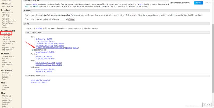Open the Which version? sidebar link

point(7,13)
